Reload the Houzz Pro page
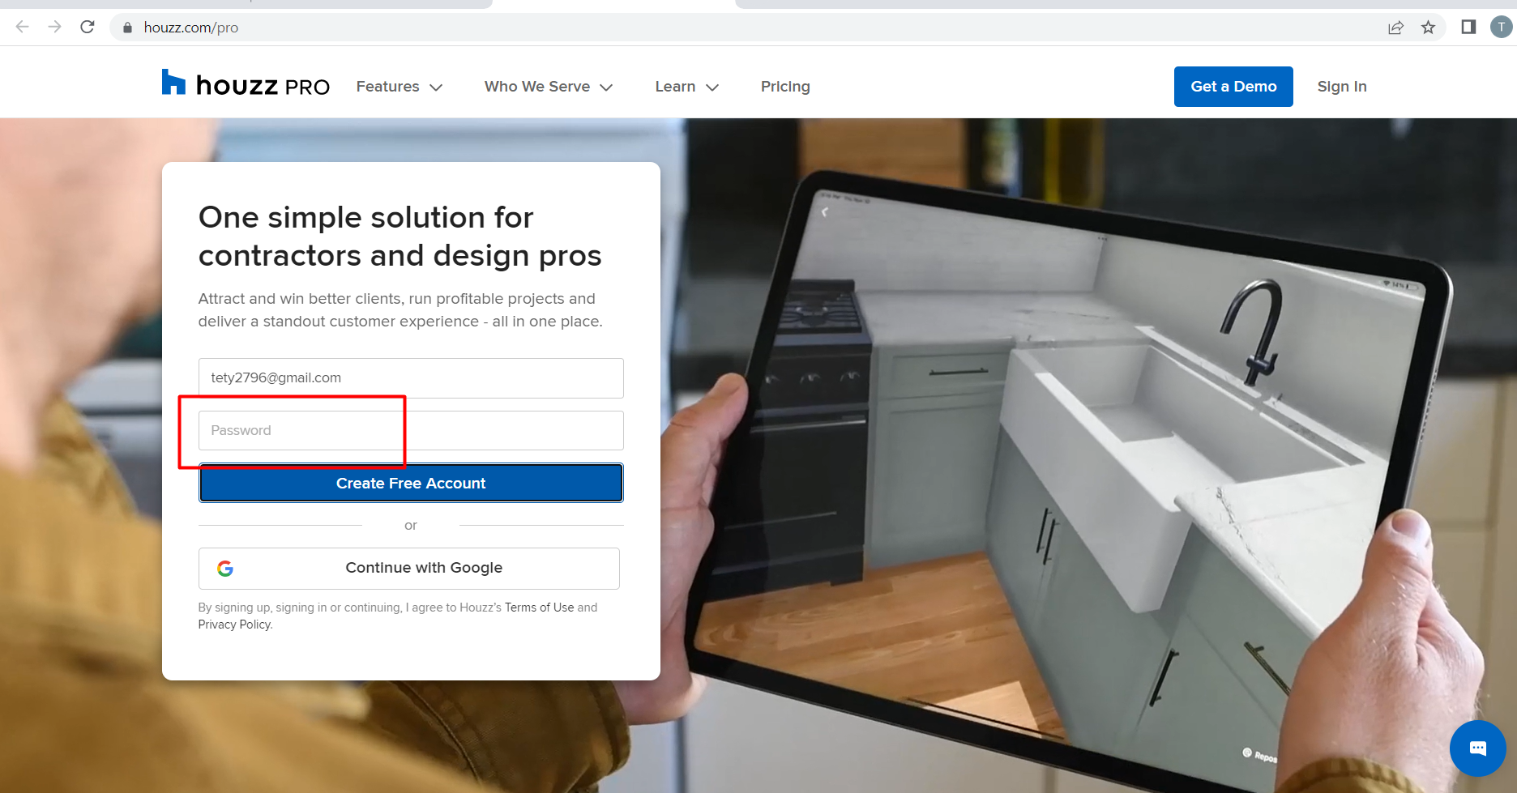The image size is (1517, 793). pyautogui.click(x=88, y=27)
